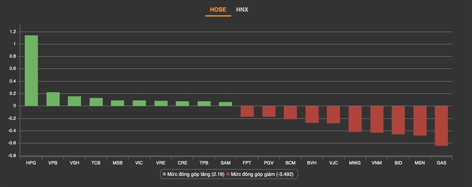Click the VSH green bar

(x=74, y=101)
